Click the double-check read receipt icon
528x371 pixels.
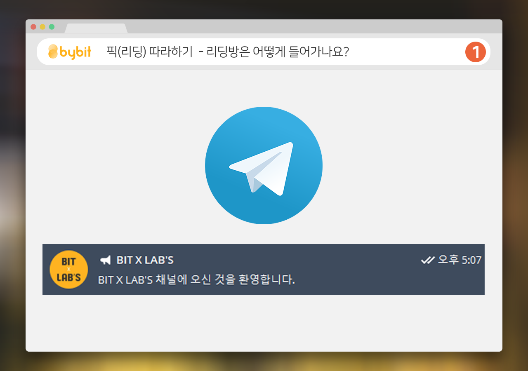pyautogui.click(x=428, y=260)
